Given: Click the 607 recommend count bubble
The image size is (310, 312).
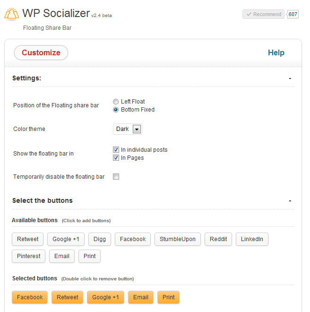Looking at the screenshot, I should coord(293,14).
